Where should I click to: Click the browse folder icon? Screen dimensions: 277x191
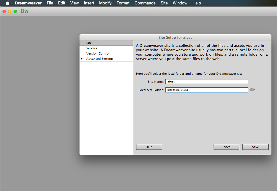(x=252, y=90)
